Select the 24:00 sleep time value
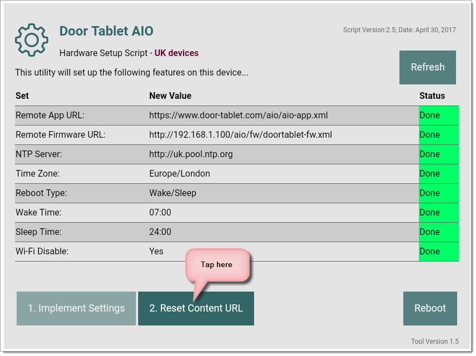The image size is (476, 356). tap(160, 232)
